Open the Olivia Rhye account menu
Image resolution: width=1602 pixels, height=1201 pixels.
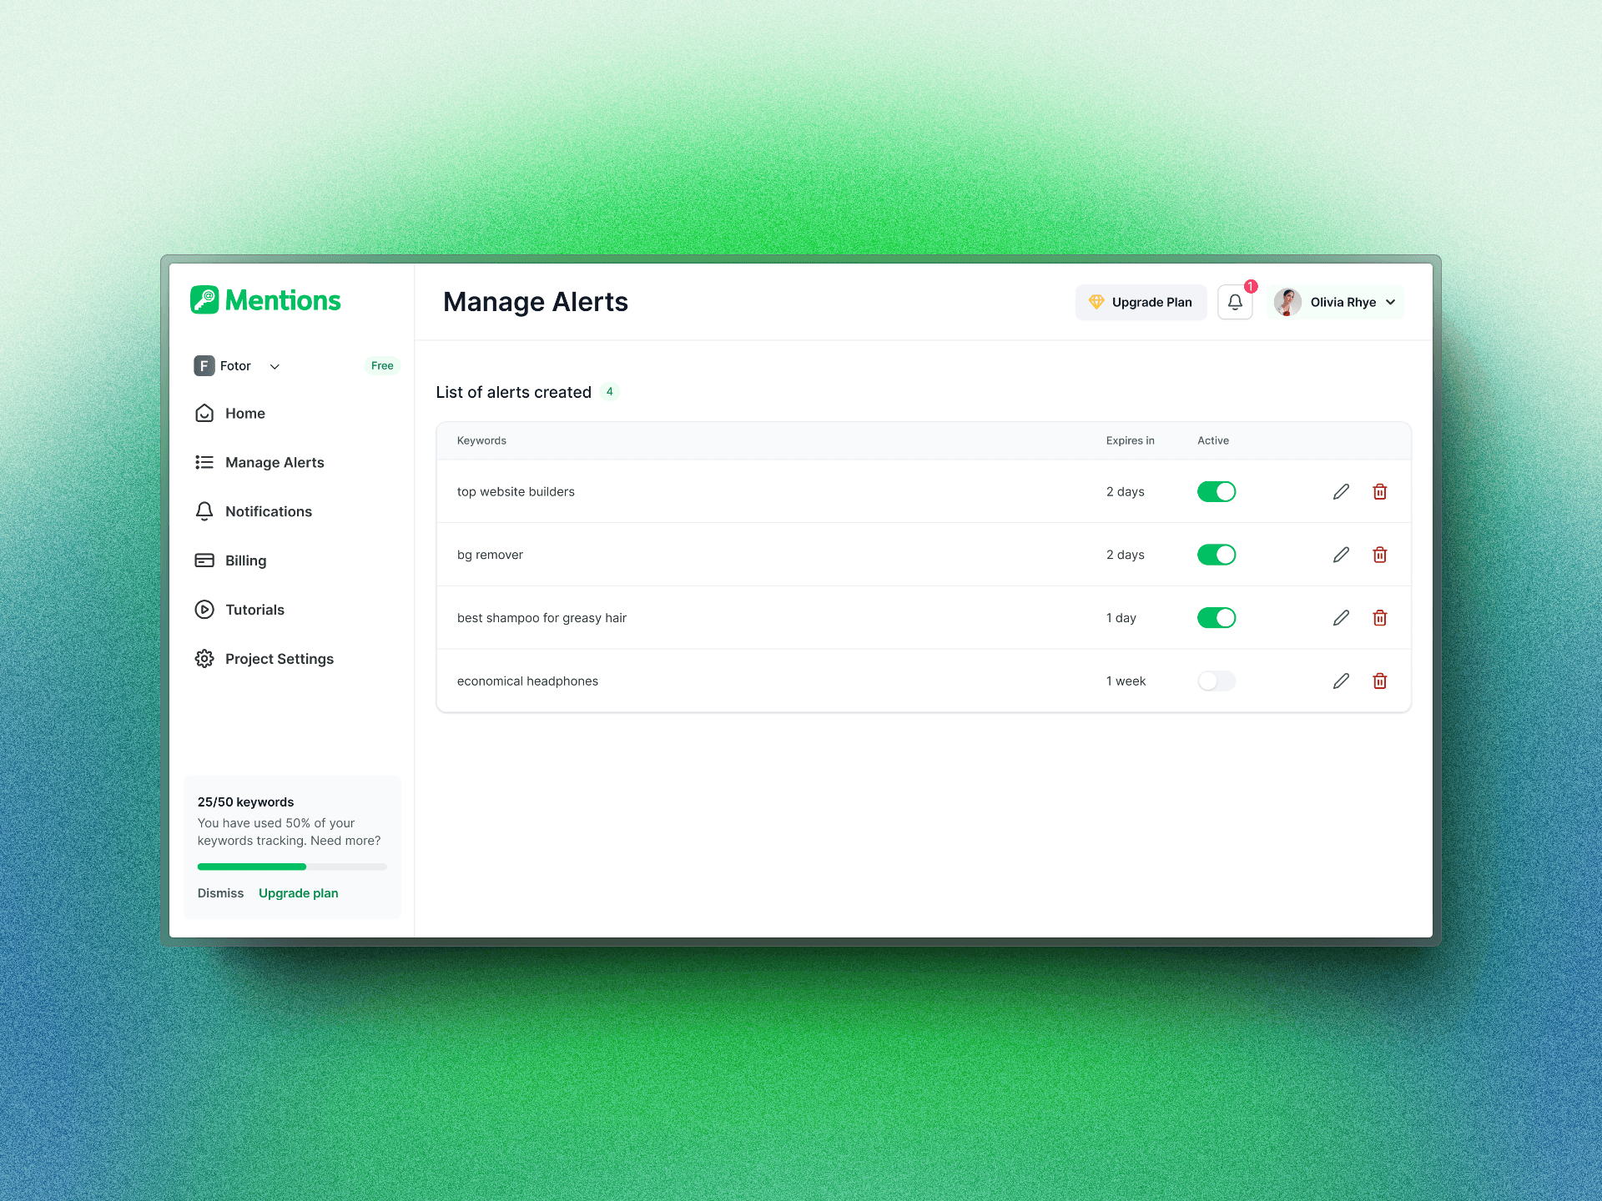1336,302
